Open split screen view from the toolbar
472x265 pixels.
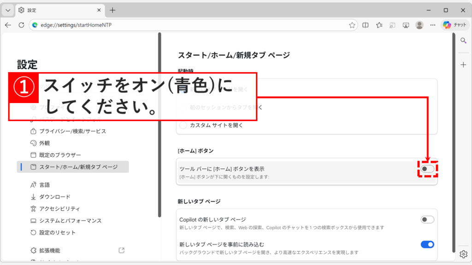pos(366,25)
